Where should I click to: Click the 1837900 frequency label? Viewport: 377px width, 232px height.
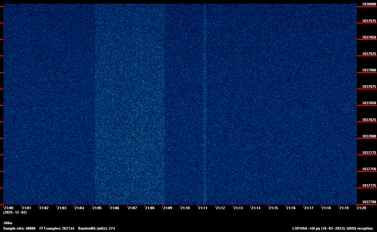click(x=369, y=70)
